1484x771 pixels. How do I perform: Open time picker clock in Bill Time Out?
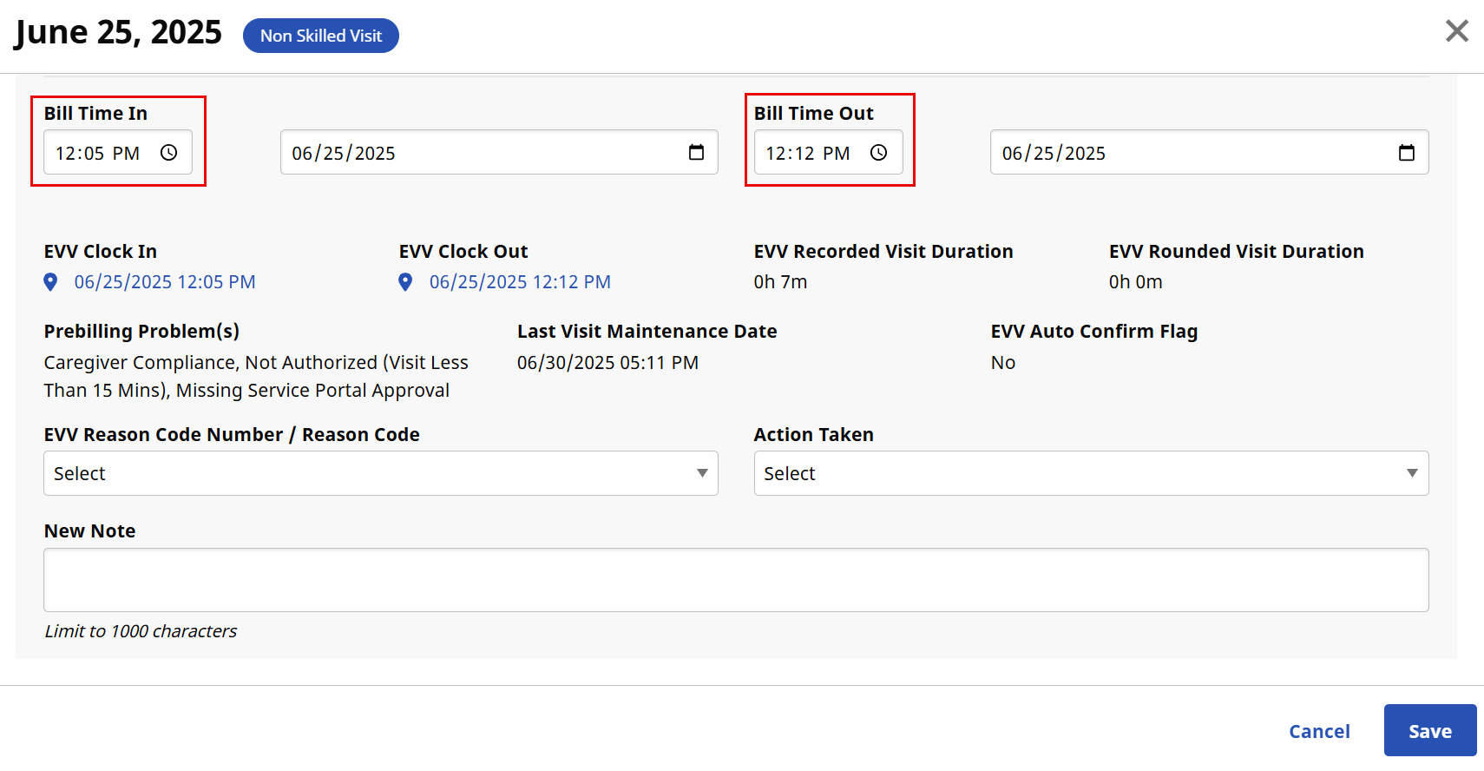pyautogui.click(x=878, y=153)
